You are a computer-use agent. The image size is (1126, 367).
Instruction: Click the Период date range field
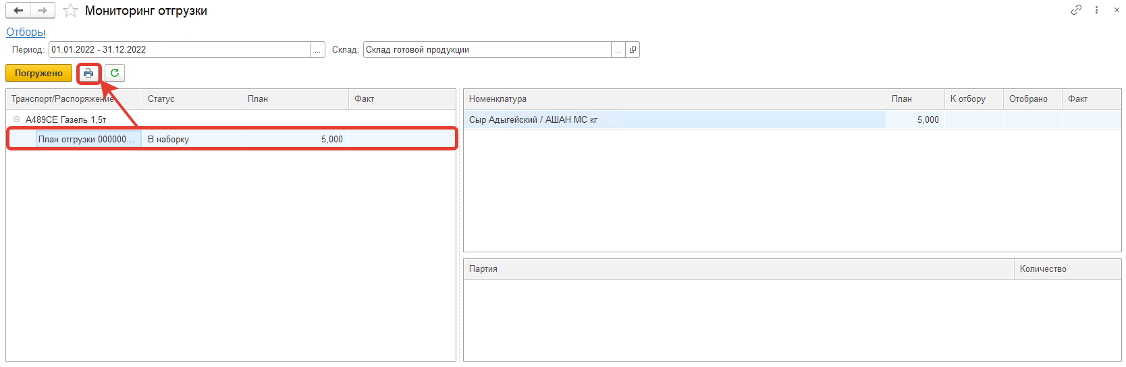[179, 50]
